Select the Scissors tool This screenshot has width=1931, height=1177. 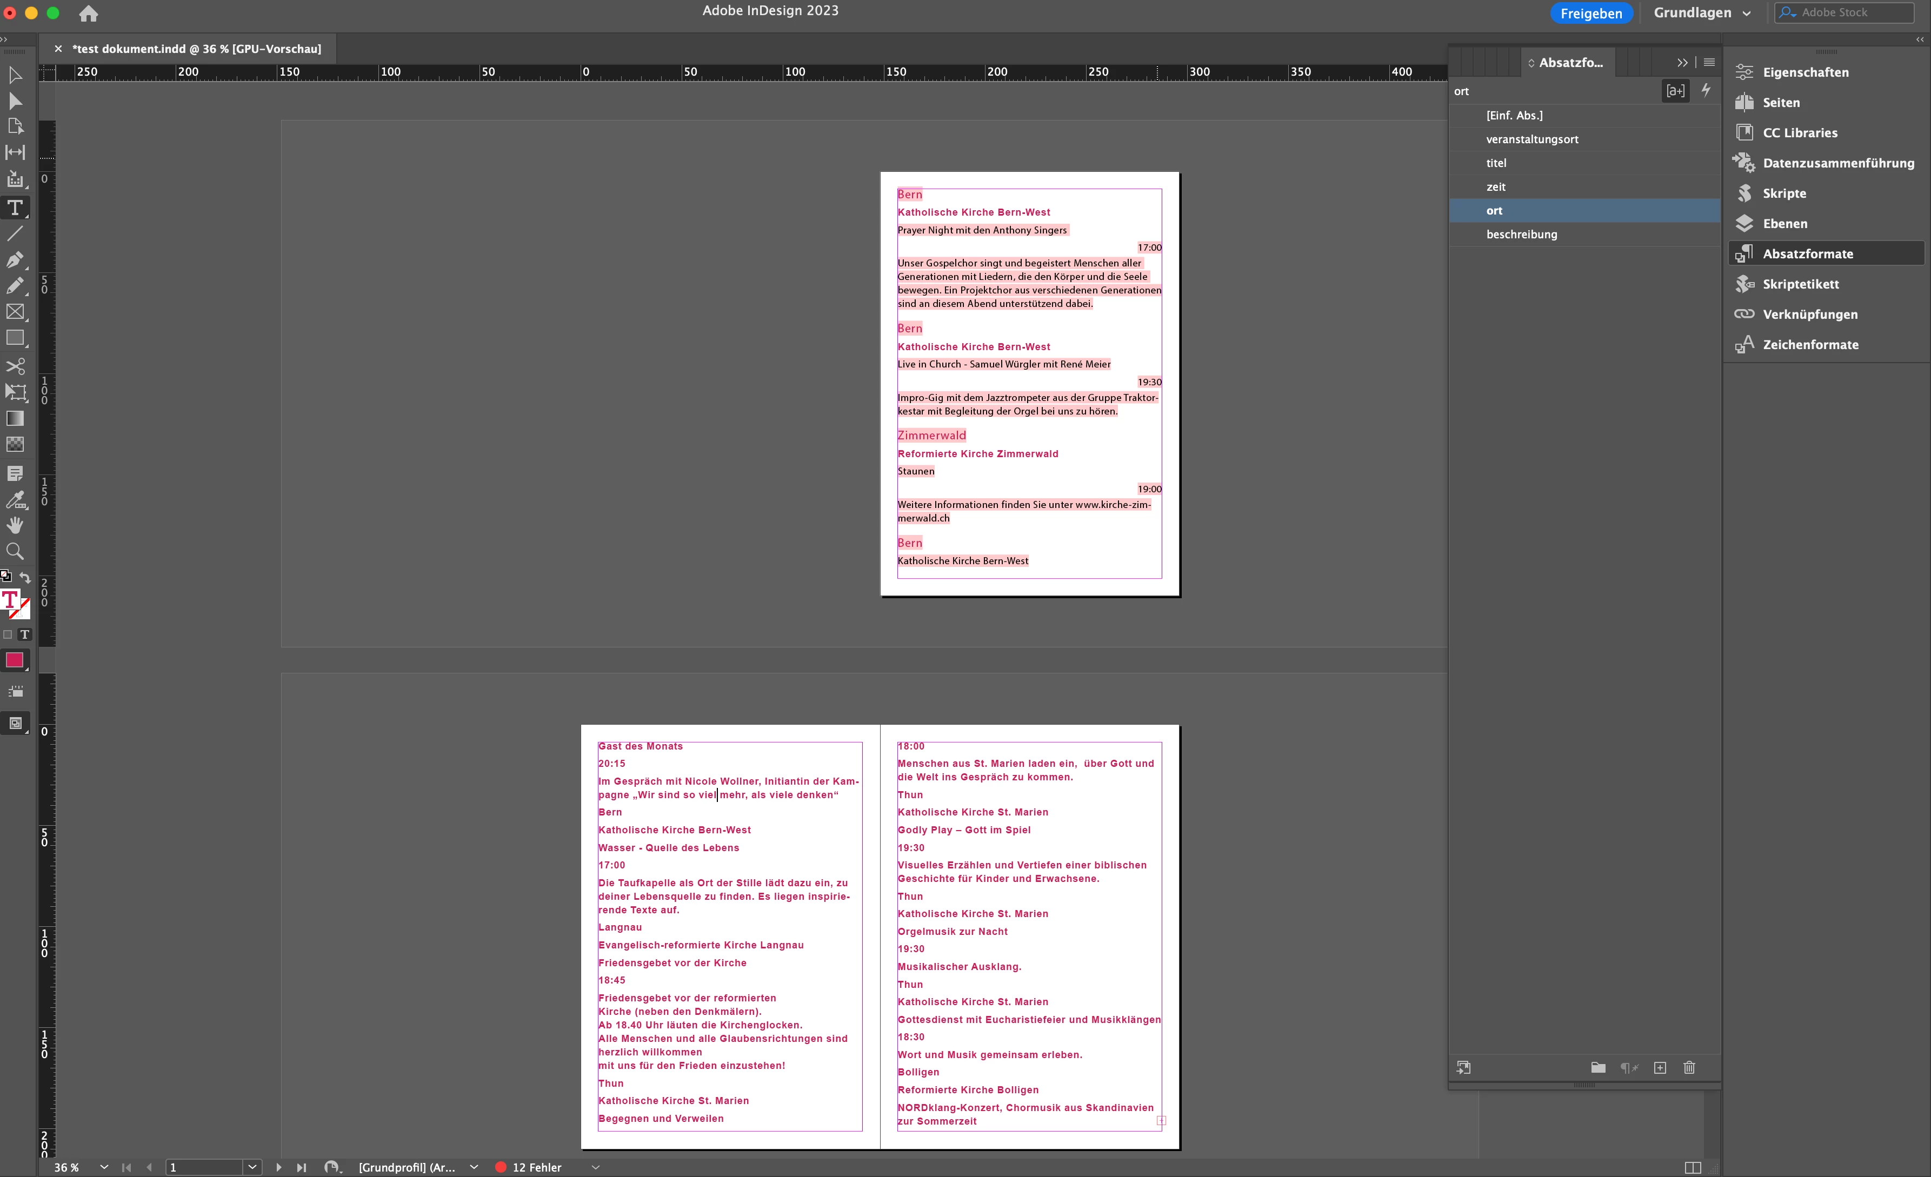(x=15, y=366)
